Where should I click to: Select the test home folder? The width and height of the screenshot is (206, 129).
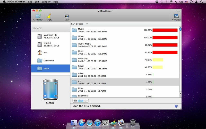click(51, 52)
